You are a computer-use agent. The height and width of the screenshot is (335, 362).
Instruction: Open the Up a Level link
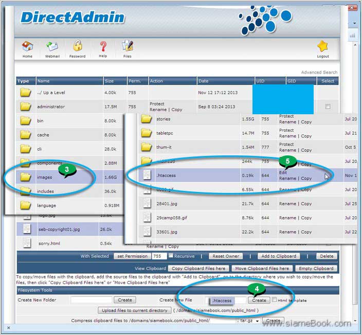tap(51, 93)
